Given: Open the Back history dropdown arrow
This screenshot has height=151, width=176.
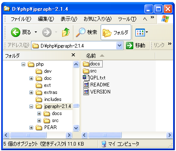Looking at the screenshot, I should coord(36,32).
